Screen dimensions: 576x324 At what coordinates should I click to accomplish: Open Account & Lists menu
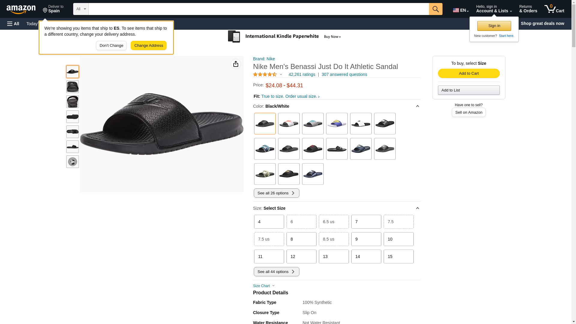[493, 9]
